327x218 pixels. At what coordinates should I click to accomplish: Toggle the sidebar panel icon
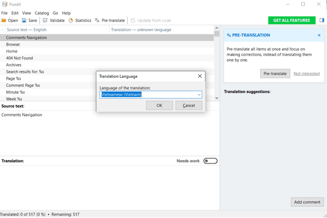coord(322,20)
